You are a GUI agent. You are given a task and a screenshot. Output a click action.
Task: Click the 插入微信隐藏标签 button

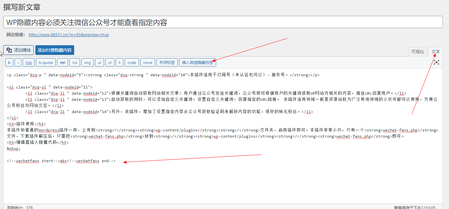coord(198,62)
